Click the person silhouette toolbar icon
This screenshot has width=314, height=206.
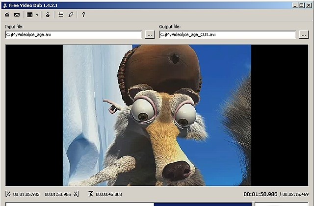(48, 15)
